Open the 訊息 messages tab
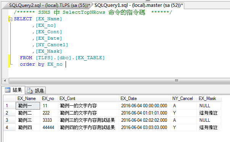Image resolution: width=230 pixels, height=142 pixels. (x=35, y=90)
